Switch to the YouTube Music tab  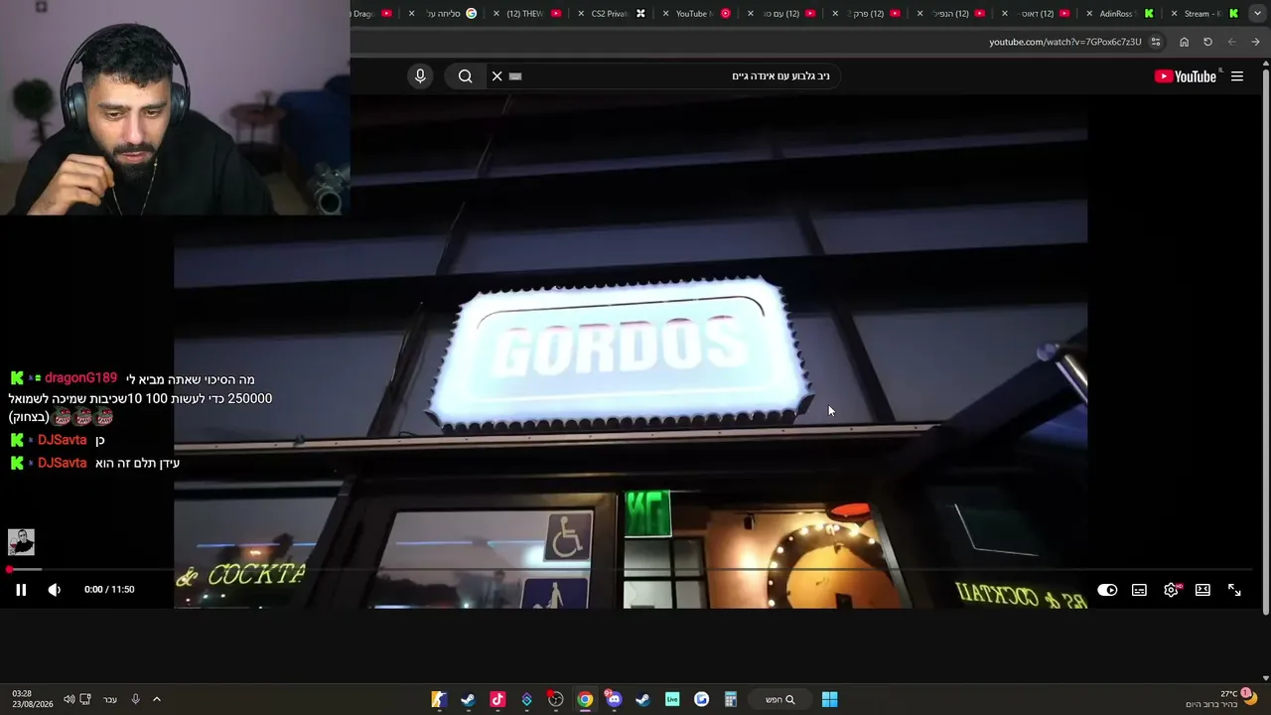point(696,14)
